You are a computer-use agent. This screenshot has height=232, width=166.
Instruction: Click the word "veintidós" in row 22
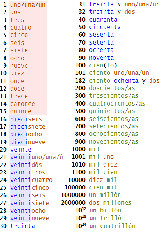click(26, 165)
